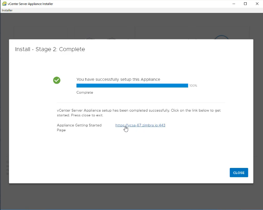This screenshot has height=210, width=263.
Task: Close the installer window with X
Action: [x=257, y=4]
